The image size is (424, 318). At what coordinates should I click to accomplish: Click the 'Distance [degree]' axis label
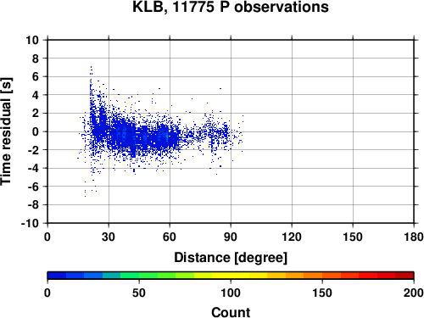tap(231, 258)
